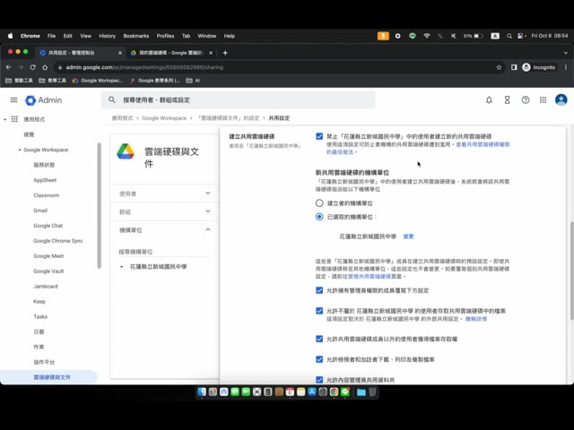Close the 共用設定 browser tab
This screenshot has height=430, width=574.
click(119, 53)
